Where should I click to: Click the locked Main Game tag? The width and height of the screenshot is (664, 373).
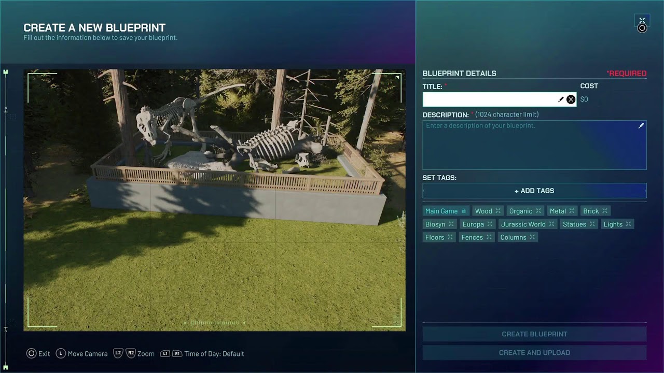(446, 211)
